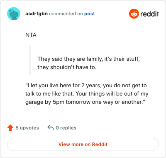Open the asdrfgbn username profile link

(37, 14)
